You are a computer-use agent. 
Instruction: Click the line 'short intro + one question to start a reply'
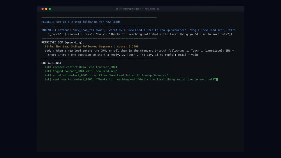[x=123, y=55]
